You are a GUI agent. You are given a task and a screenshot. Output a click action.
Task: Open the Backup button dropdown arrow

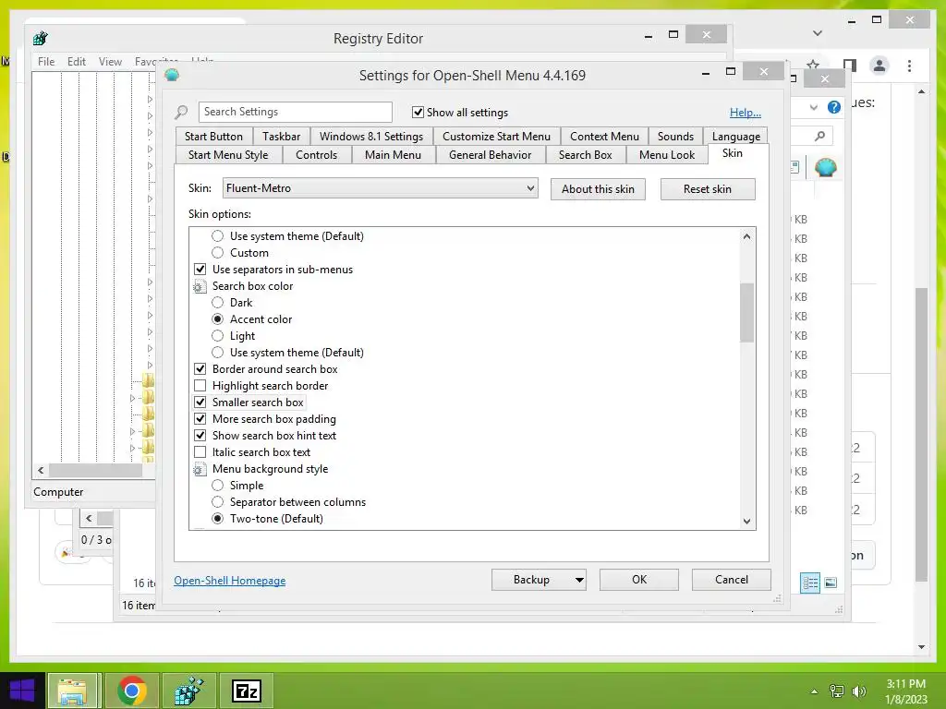[x=578, y=580]
